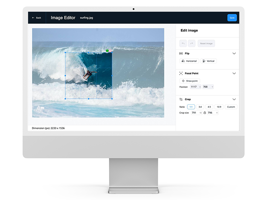
Task: Click the Focal Point target icon
Action: click(181, 73)
